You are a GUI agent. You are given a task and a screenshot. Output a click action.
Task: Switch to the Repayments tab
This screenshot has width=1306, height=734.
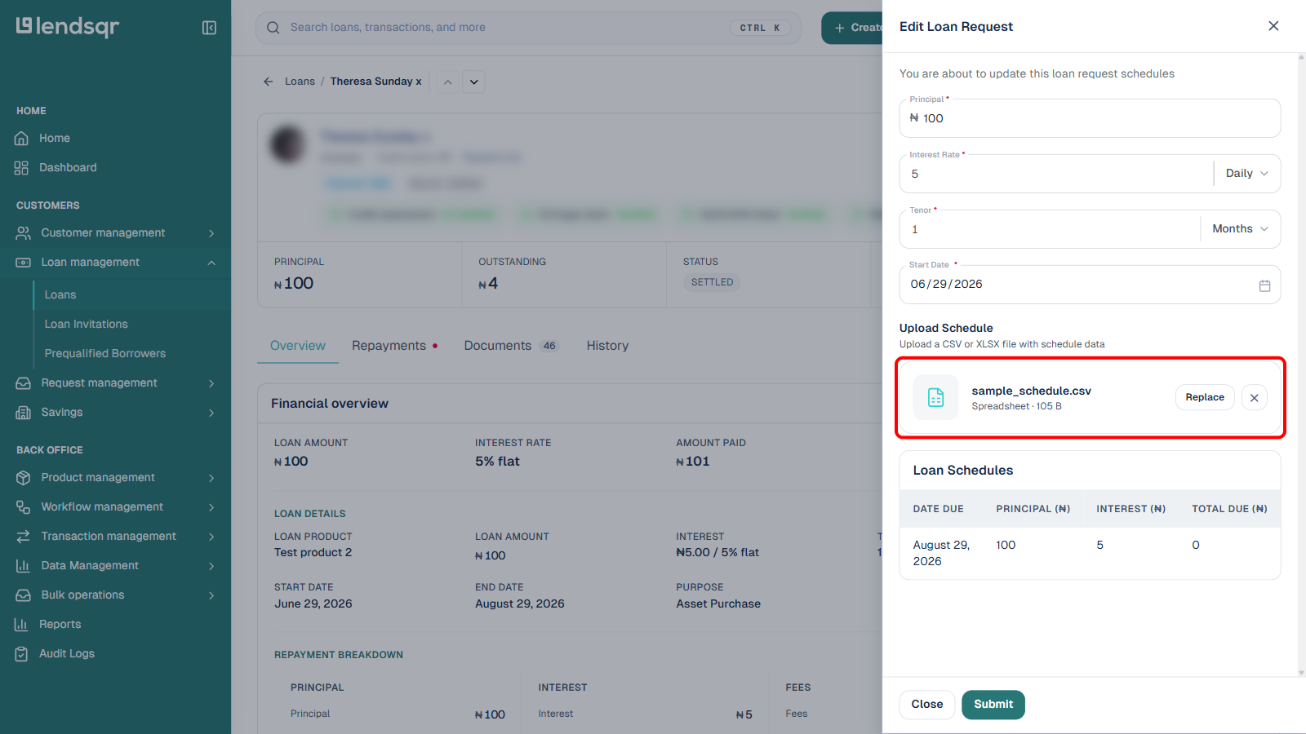point(395,346)
